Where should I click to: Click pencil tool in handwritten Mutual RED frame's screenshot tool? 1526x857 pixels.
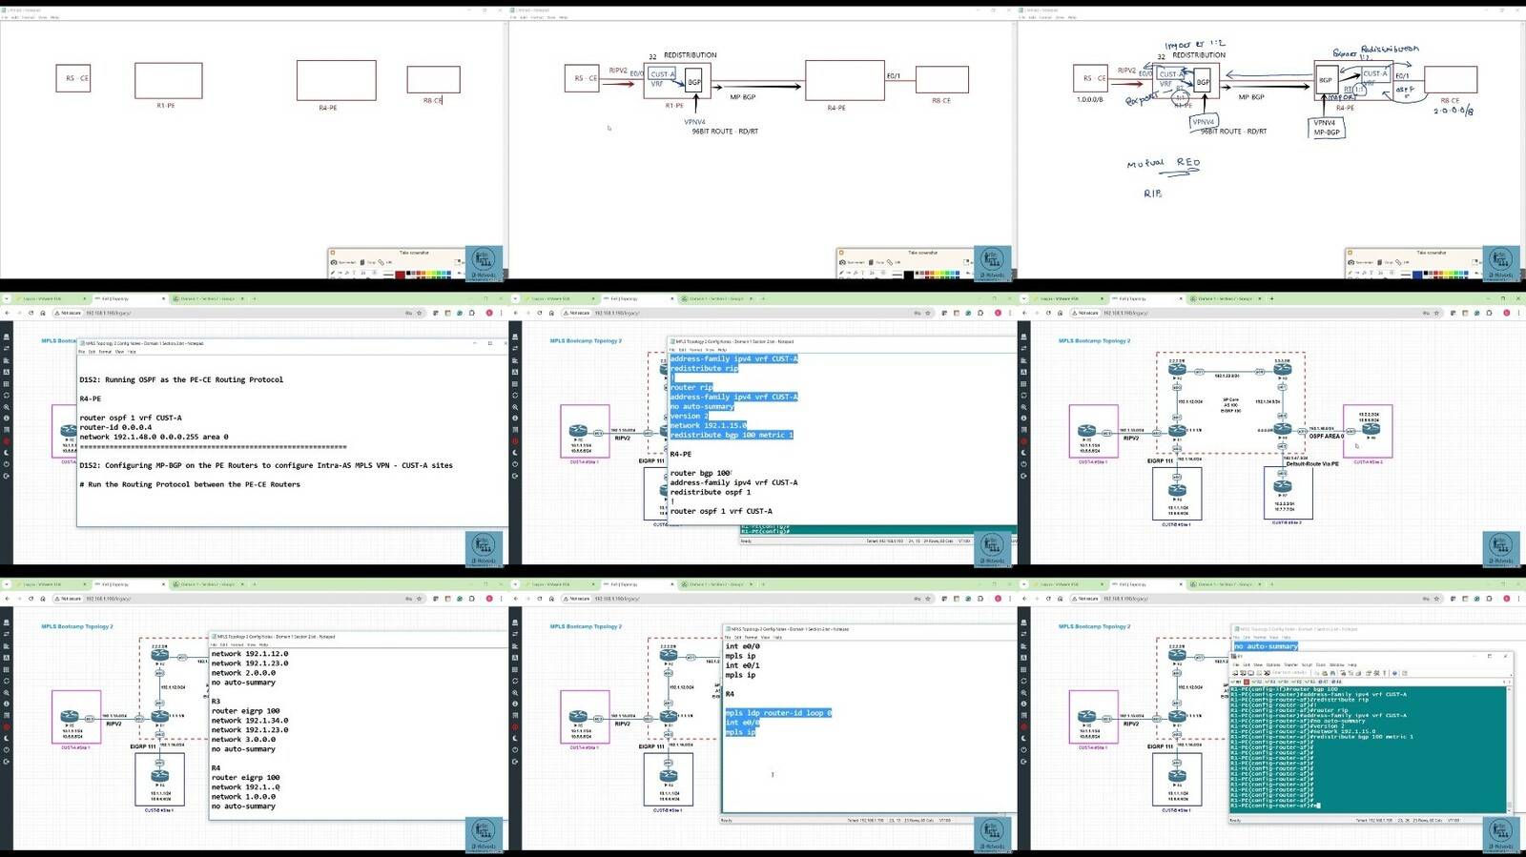click(x=1350, y=273)
